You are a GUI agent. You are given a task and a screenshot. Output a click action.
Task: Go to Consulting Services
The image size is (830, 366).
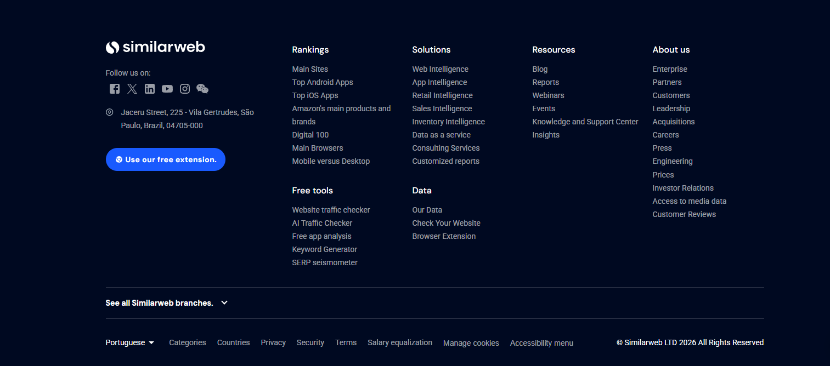pyautogui.click(x=446, y=148)
